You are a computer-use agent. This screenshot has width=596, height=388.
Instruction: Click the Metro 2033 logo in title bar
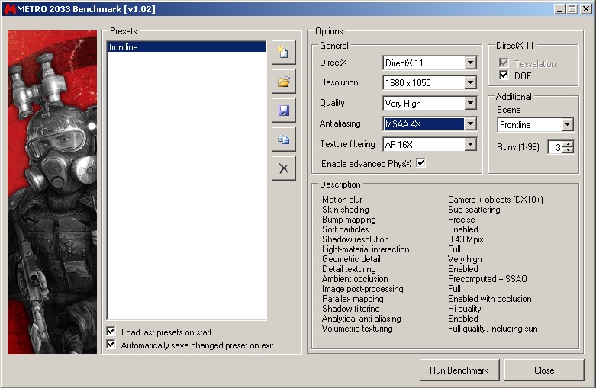tap(10, 9)
